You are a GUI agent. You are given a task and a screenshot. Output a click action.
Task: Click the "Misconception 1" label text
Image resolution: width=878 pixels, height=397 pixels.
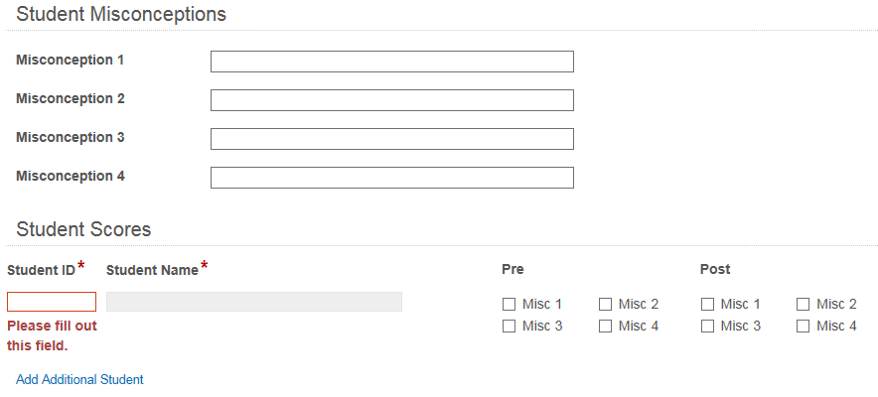(71, 61)
